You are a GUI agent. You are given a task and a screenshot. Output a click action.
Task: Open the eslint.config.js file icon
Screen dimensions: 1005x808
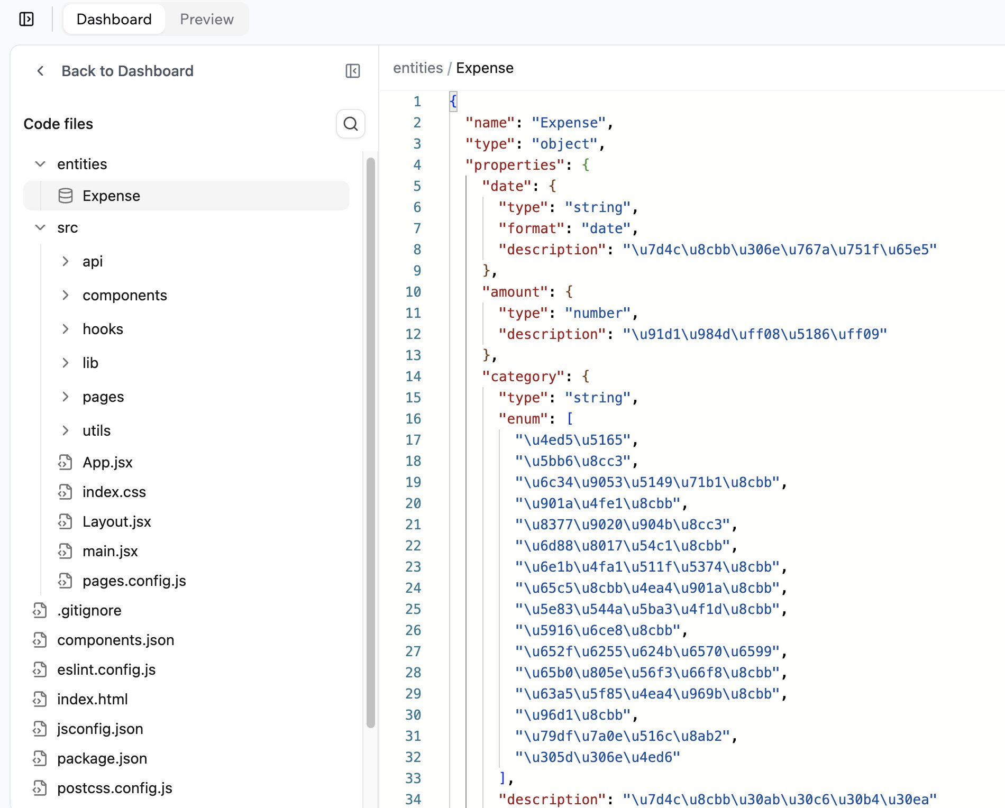(x=40, y=669)
